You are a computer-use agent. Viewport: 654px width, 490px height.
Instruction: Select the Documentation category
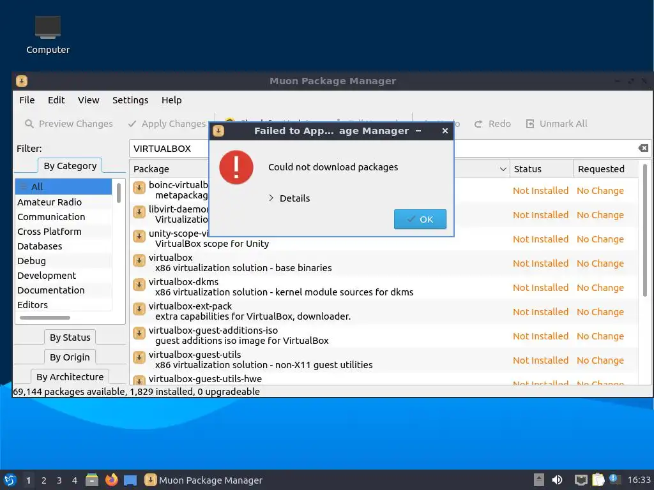[x=63, y=290]
